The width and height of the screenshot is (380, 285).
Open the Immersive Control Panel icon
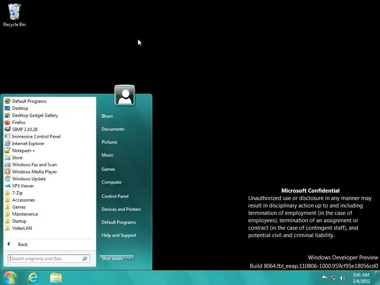coord(7,136)
